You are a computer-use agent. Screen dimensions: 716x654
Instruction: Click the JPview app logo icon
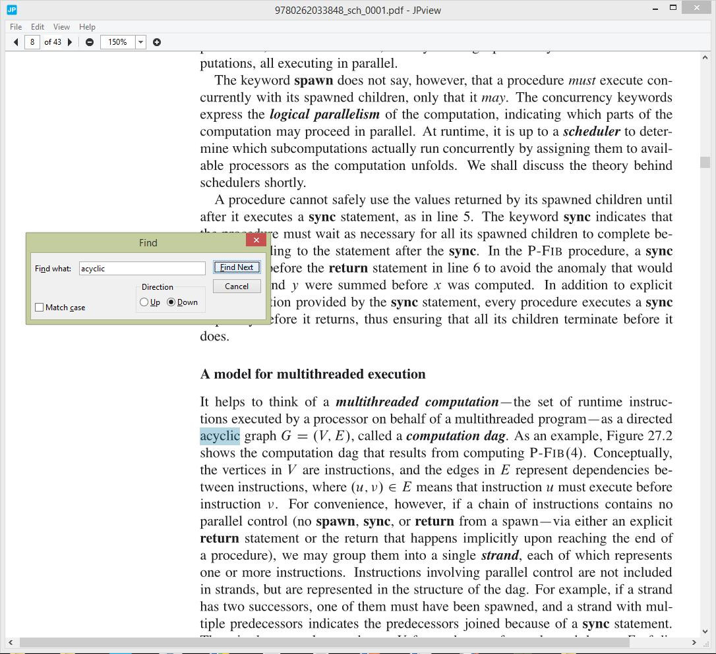coord(12,10)
